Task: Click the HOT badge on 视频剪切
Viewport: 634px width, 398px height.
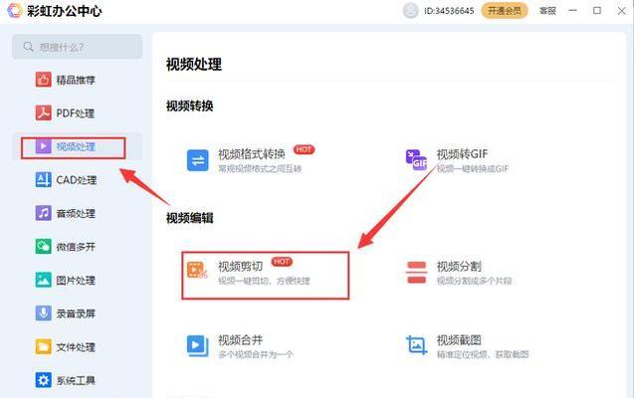Action: [x=282, y=262]
